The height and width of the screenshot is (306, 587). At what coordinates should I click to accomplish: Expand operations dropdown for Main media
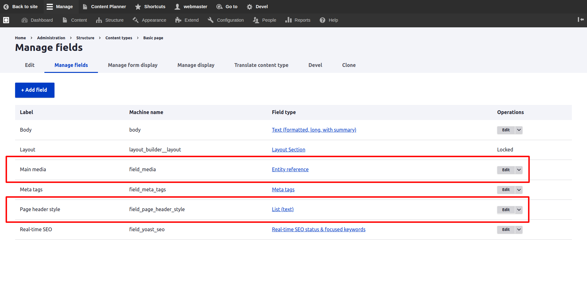tap(519, 170)
